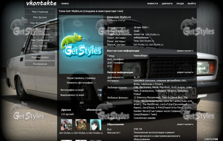Open Мои Друзья in the sidebar
This screenshot has width=223, height=141.
click(40, 17)
